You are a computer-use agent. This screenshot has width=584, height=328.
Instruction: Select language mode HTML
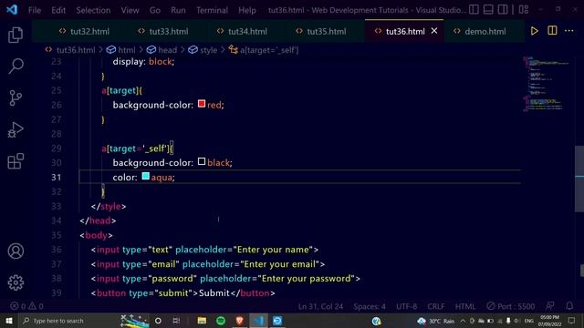pos(465,306)
